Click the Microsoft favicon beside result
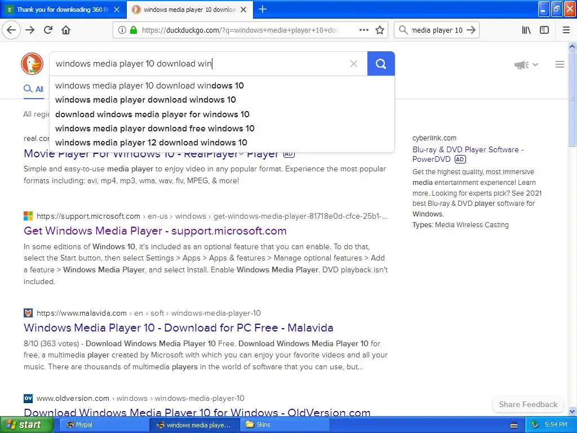This screenshot has height=433, width=577. coord(28,216)
